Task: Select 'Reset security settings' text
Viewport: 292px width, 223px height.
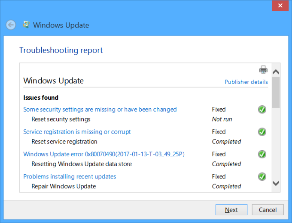Action: click(61, 119)
